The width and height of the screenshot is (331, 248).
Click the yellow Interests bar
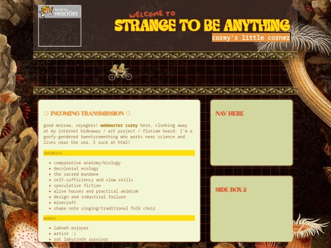coord(119,153)
